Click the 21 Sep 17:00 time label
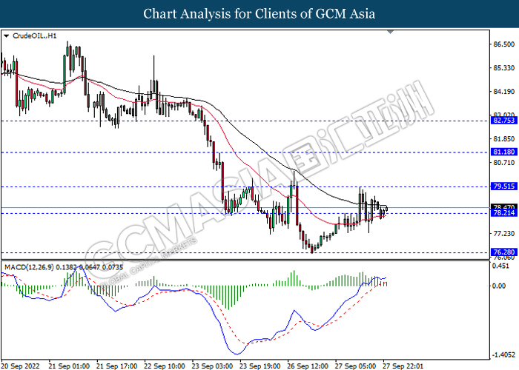This screenshot has height=370, width=519. [116, 366]
